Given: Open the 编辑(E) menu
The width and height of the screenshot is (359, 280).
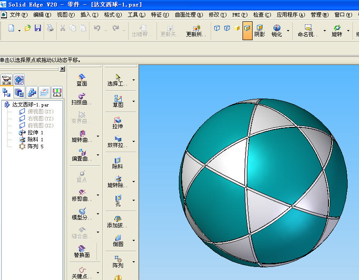Looking at the screenshot, I should click(x=42, y=15).
